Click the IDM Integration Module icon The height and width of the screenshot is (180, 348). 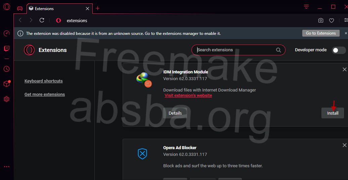coord(144,80)
